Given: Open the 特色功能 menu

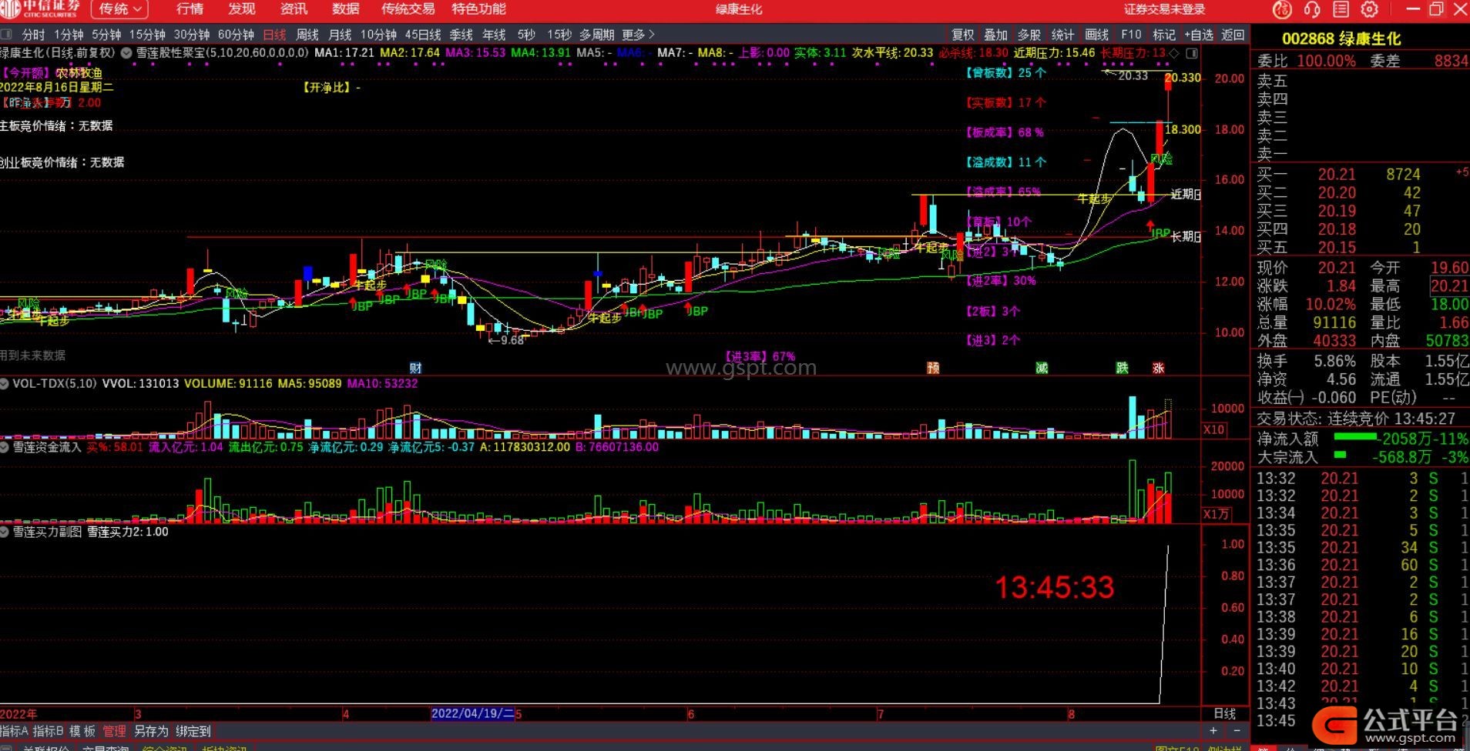Looking at the screenshot, I should pos(479,9).
